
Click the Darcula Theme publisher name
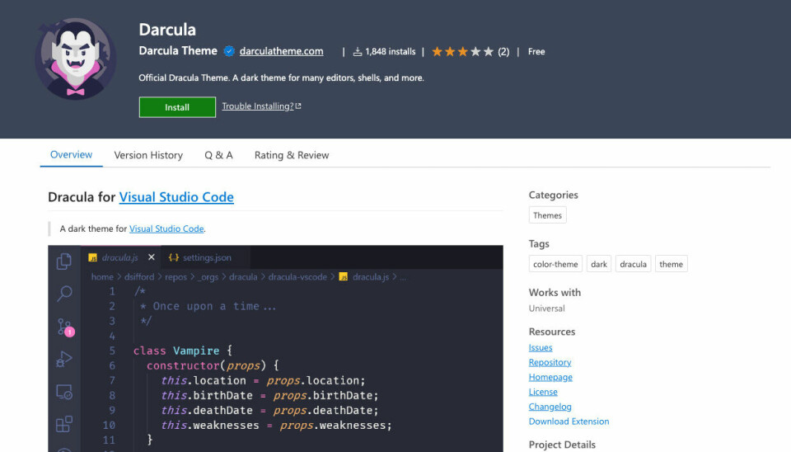(x=178, y=50)
